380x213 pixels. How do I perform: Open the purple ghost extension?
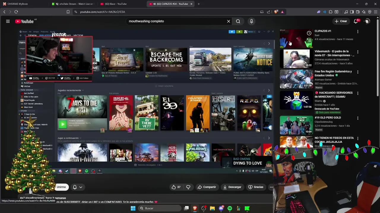(x=319, y=12)
